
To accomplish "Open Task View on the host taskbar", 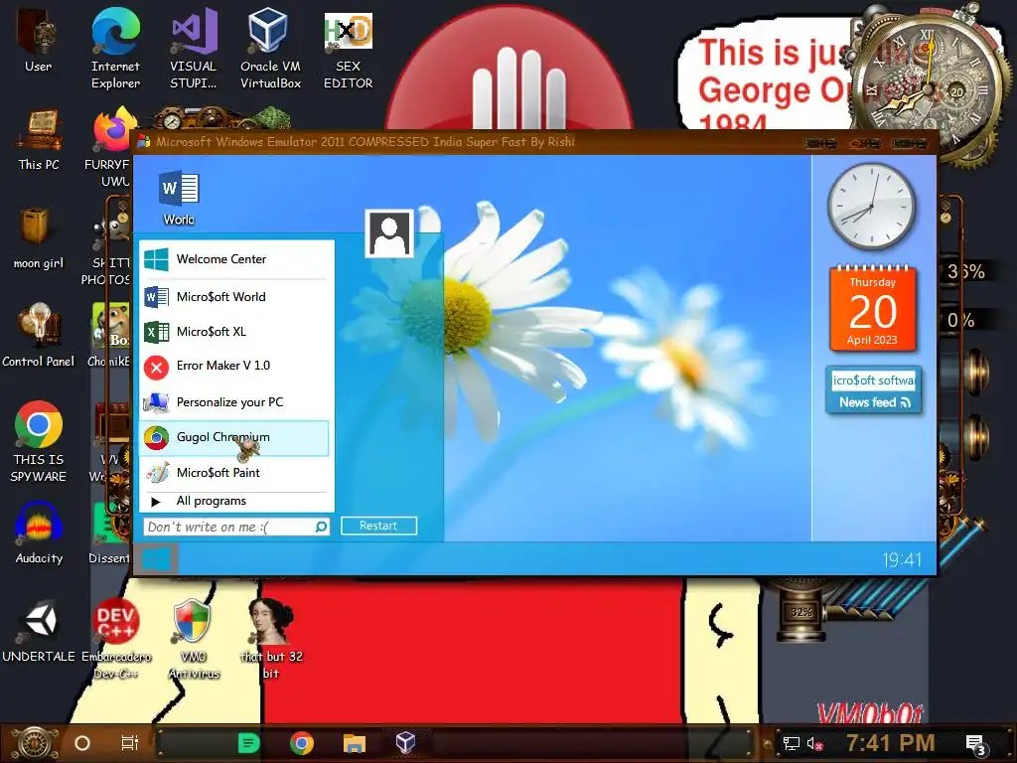I will coord(130,743).
